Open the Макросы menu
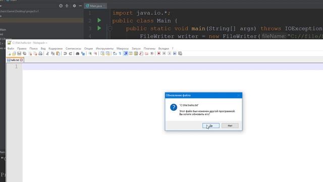This screenshot has width=323, height=182. [123, 49]
